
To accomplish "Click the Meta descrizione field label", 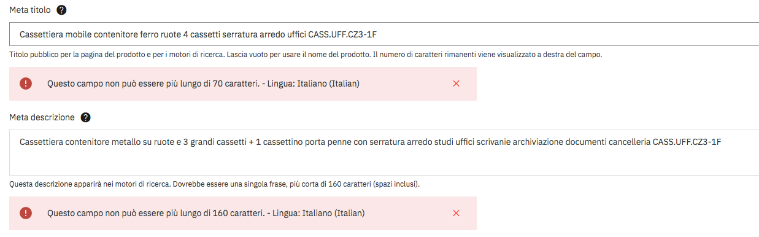I will (42, 117).
